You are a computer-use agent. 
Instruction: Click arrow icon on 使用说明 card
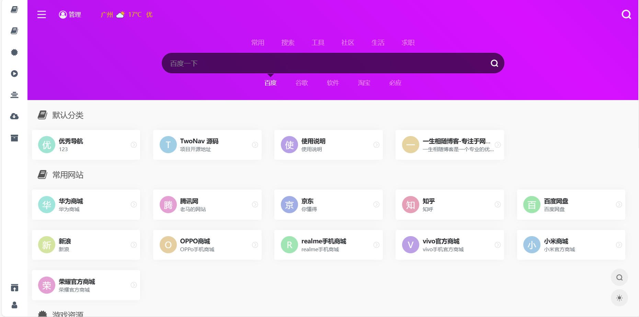click(376, 145)
